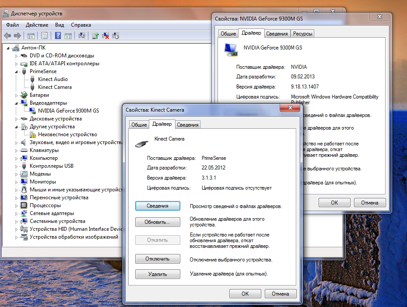This screenshot has width=407, height=307.
Task: Open Ресурсы tab in NVIDIA properties window
Action: tap(302, 34)
